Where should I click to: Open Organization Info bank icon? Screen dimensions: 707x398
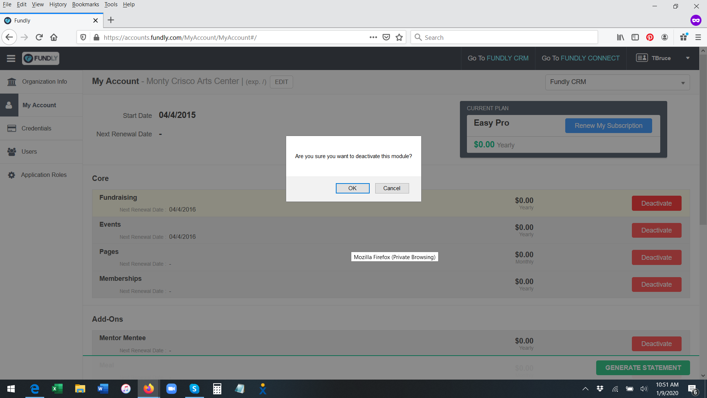coord(12,82)
